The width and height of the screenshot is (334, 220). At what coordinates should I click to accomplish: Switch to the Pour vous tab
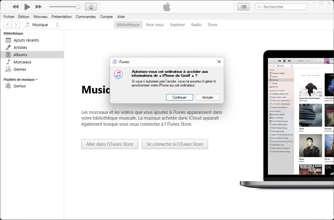[x=155, y=25]
